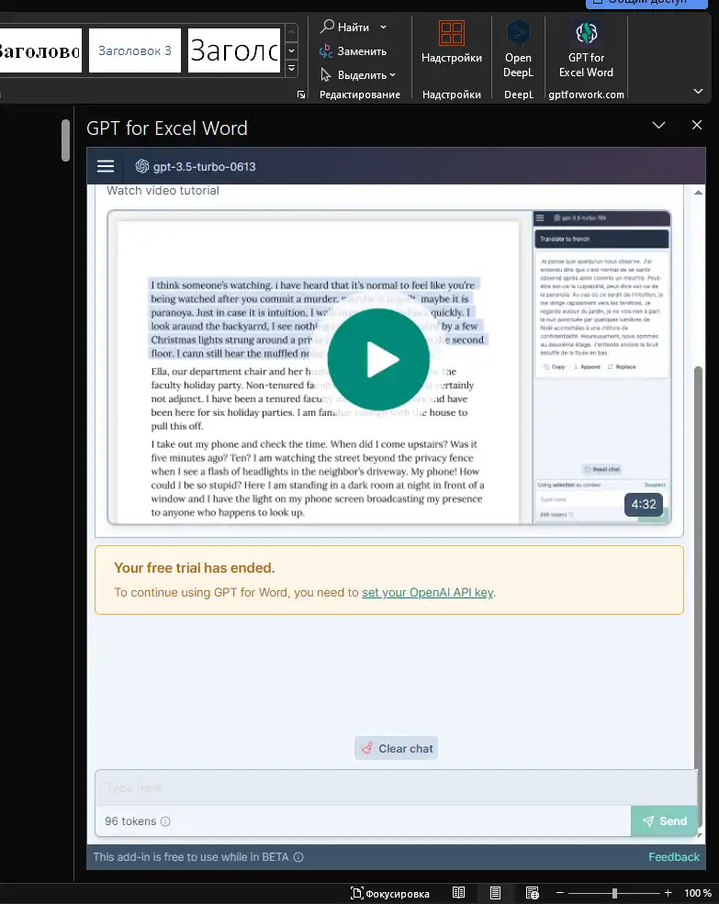Switch to Web Layout view
Viewport: 719px width, 904px height.
tap(532, 893)
